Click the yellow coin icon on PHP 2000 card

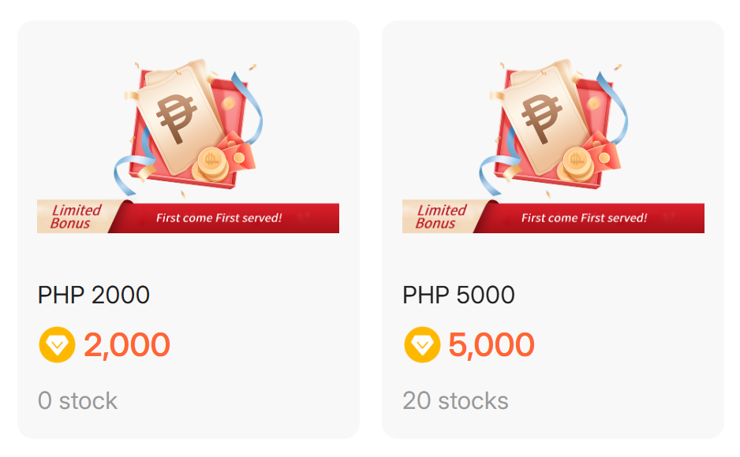pos(55,344)
